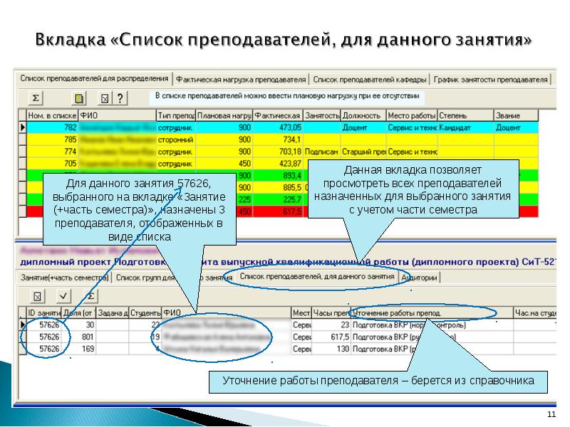Click the 'Звание' column header
The width and height of the screenshot is (570, 427).
coord(519,115)
